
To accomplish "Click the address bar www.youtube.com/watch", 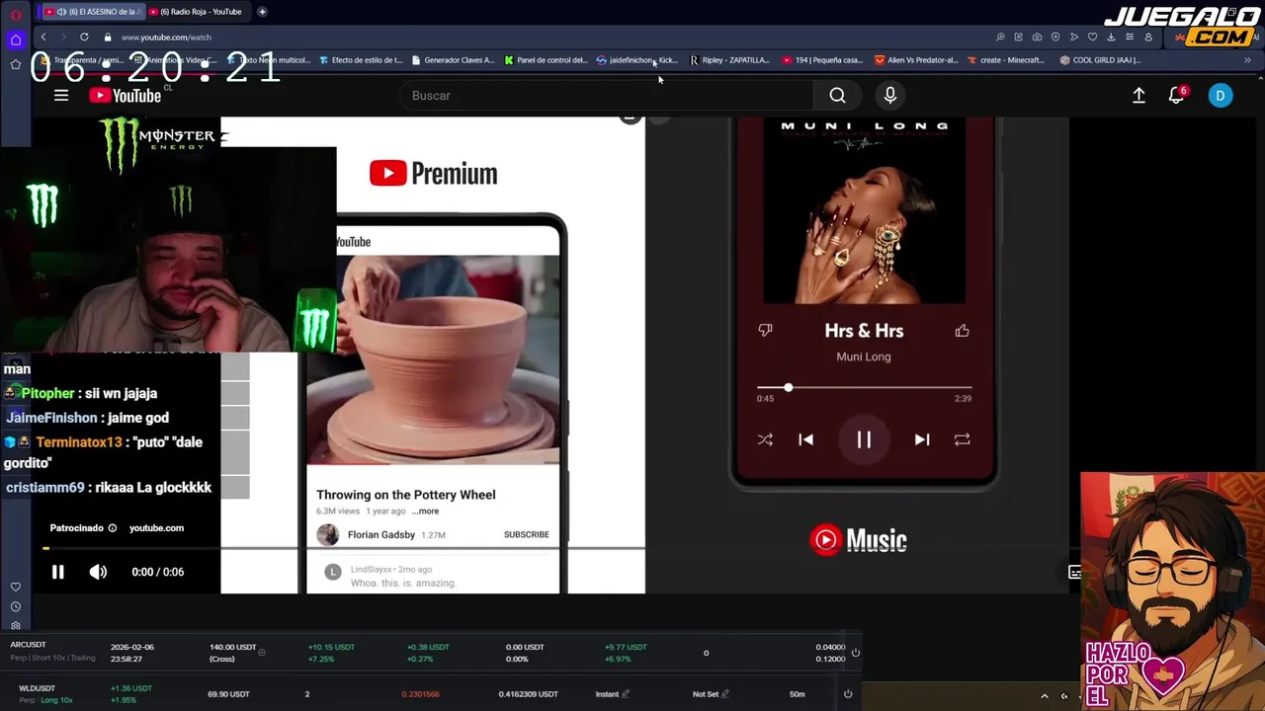I will 166,37.
